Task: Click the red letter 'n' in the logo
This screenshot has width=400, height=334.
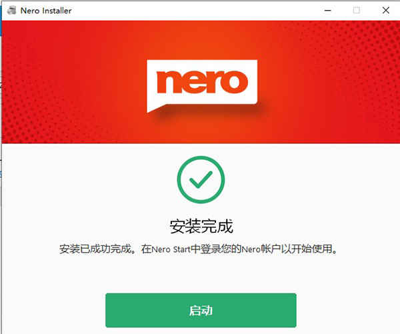Action: click(168, 82)
